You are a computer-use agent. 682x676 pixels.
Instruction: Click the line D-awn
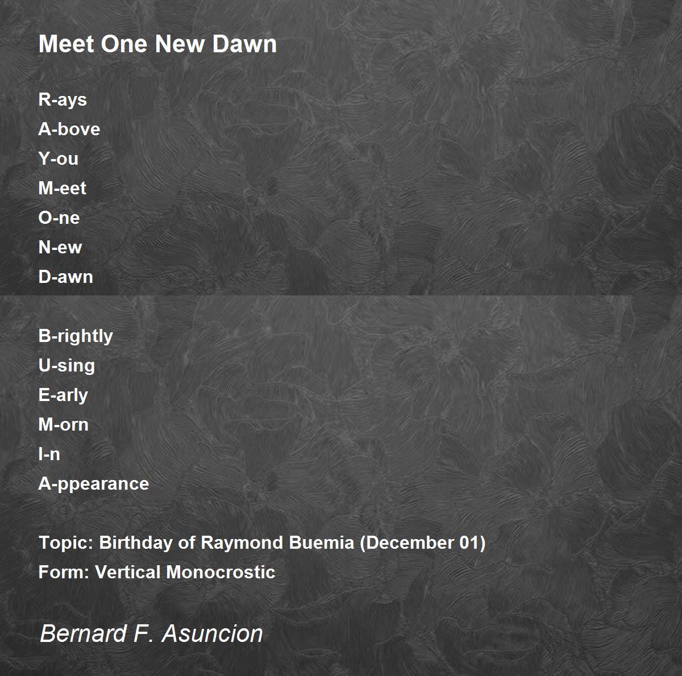[66, 277]
